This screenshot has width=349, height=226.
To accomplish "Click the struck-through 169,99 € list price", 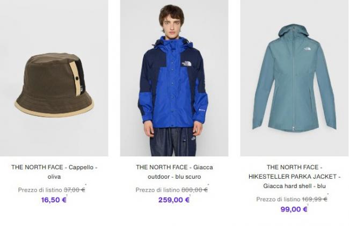I will (315, 199).
